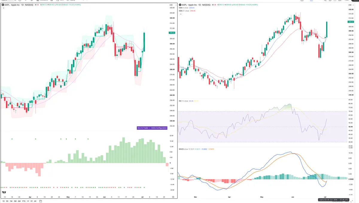Click the Ocs Ai Trader Delta Configuration badge
The image size is (359, 203).
(152, 128)
